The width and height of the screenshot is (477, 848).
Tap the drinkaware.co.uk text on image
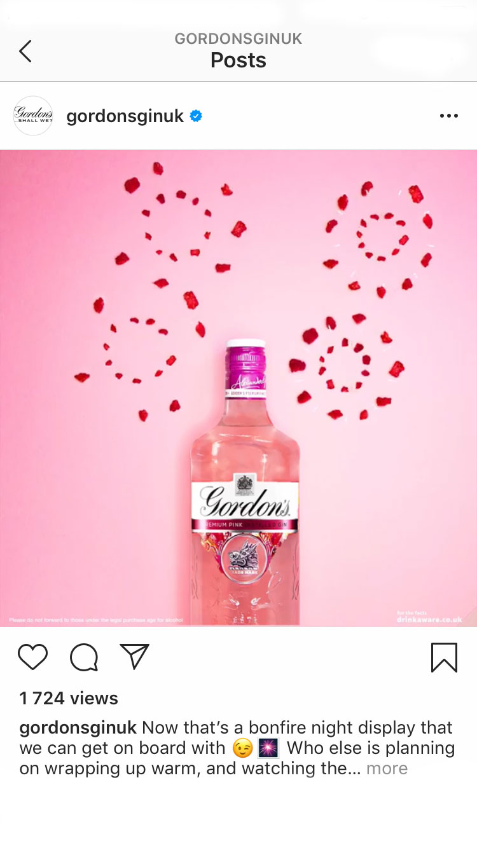point(429,620)
